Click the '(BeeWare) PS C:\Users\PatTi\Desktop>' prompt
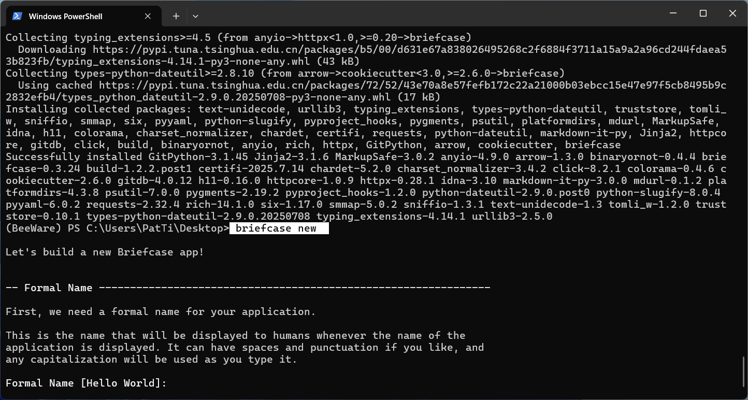 pyautogui.click(x=118, y=228)
